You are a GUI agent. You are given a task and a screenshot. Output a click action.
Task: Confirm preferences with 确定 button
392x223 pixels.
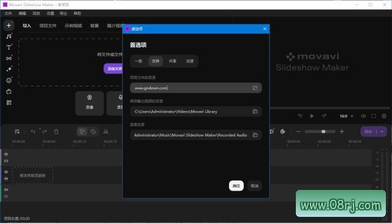(236, 186)
